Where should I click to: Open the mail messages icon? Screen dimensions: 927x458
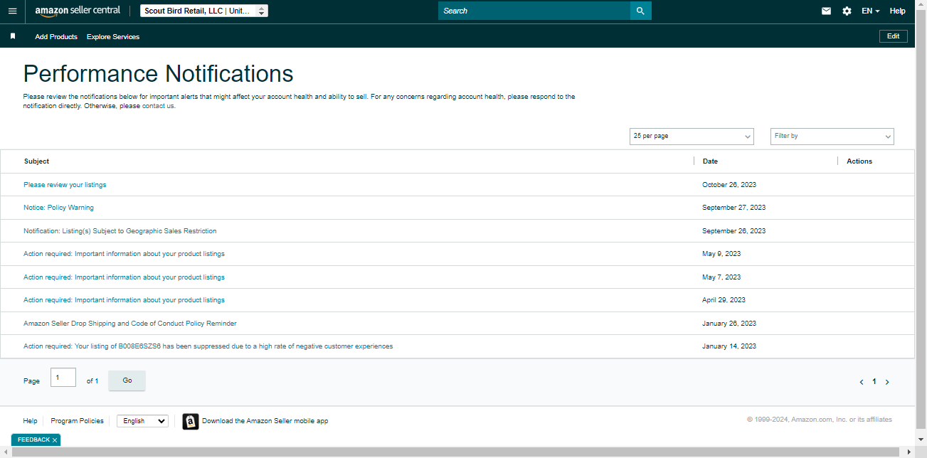826,11
